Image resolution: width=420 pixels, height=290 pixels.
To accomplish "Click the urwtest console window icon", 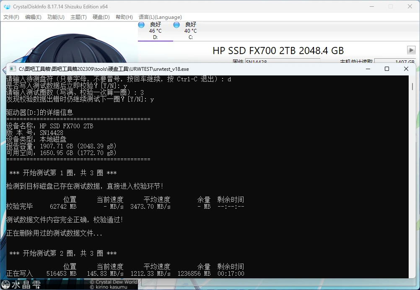I will click(x=13, y=69).
